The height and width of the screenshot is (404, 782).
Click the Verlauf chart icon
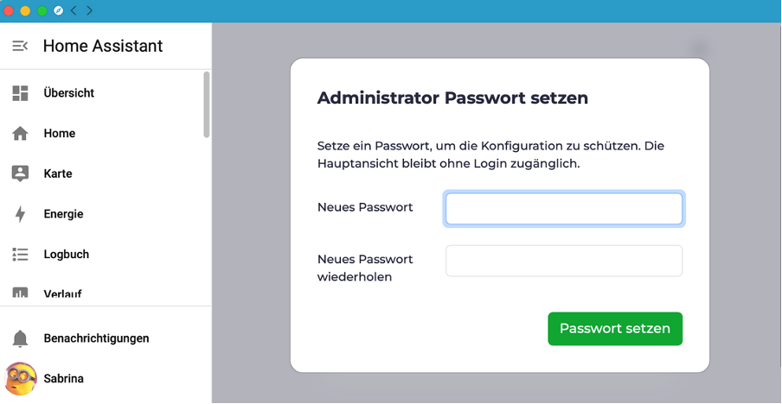20,294
